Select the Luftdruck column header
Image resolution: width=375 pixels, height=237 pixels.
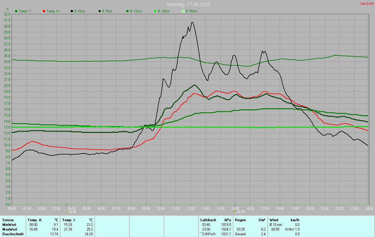coord(208,220)
